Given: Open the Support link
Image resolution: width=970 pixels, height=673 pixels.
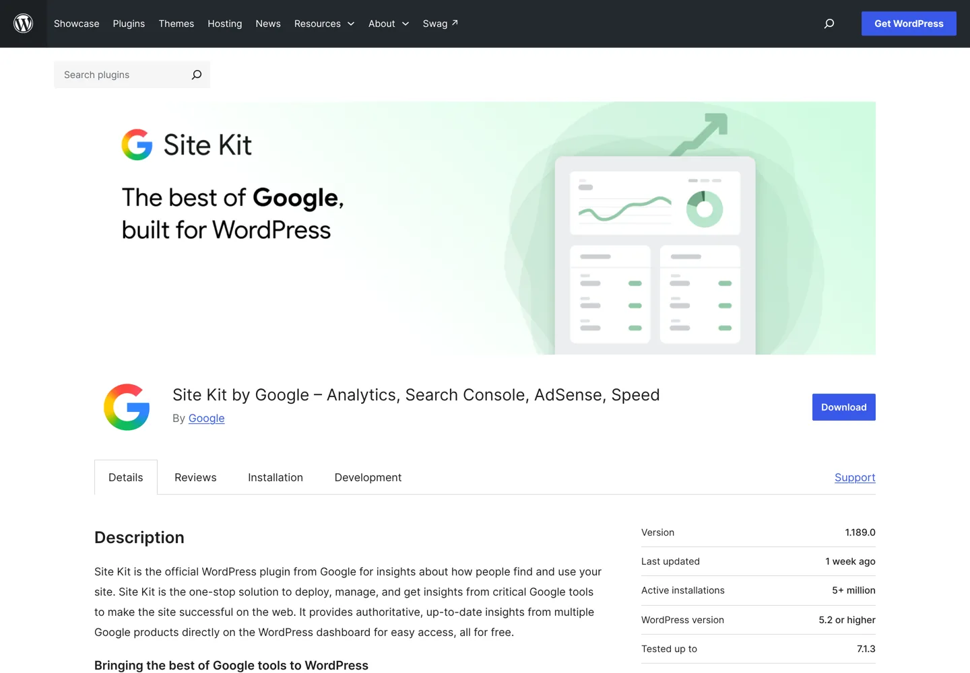Looking at the screenshot, I should pos(855,477).
